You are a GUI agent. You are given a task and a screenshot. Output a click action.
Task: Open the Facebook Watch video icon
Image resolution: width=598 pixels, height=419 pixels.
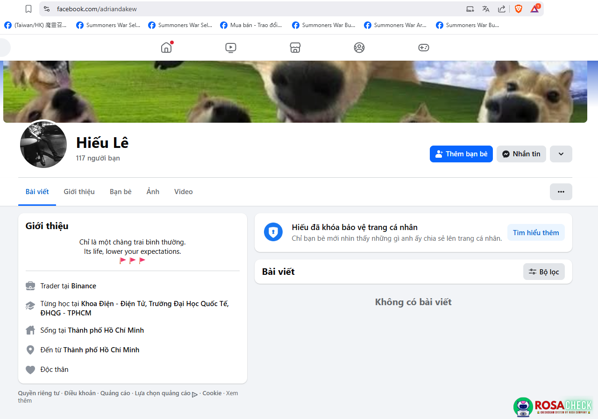(230, 48)
